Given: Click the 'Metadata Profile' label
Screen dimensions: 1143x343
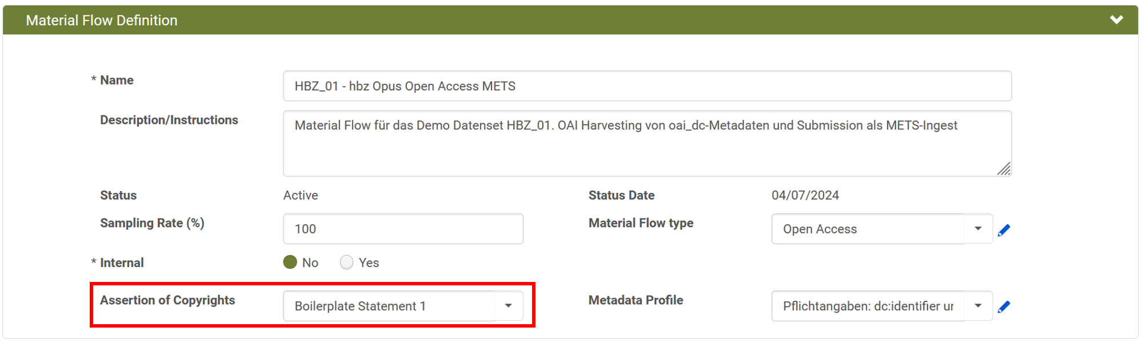Looking at the screenshot, I should 636,300.
